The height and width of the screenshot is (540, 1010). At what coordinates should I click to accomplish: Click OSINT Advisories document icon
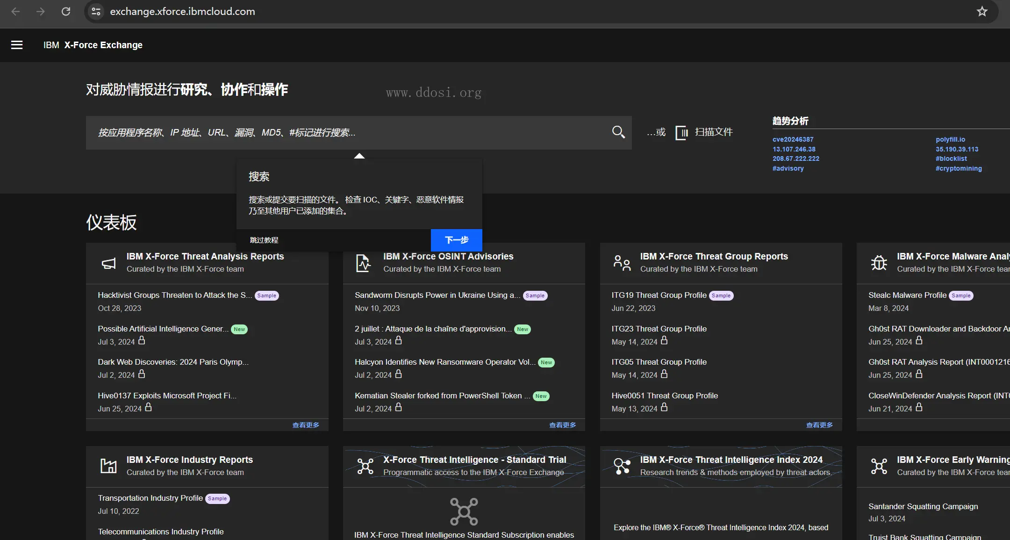[363, 263]
